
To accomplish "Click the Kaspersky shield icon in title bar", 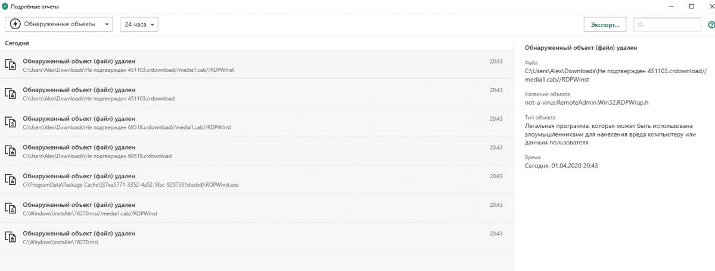I will pos(5,7).
